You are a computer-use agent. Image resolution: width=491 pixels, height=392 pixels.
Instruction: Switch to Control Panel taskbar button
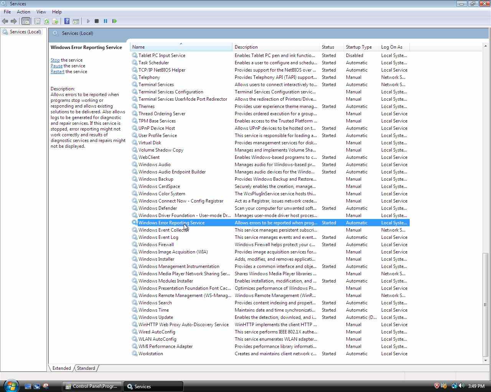(92, 386)
